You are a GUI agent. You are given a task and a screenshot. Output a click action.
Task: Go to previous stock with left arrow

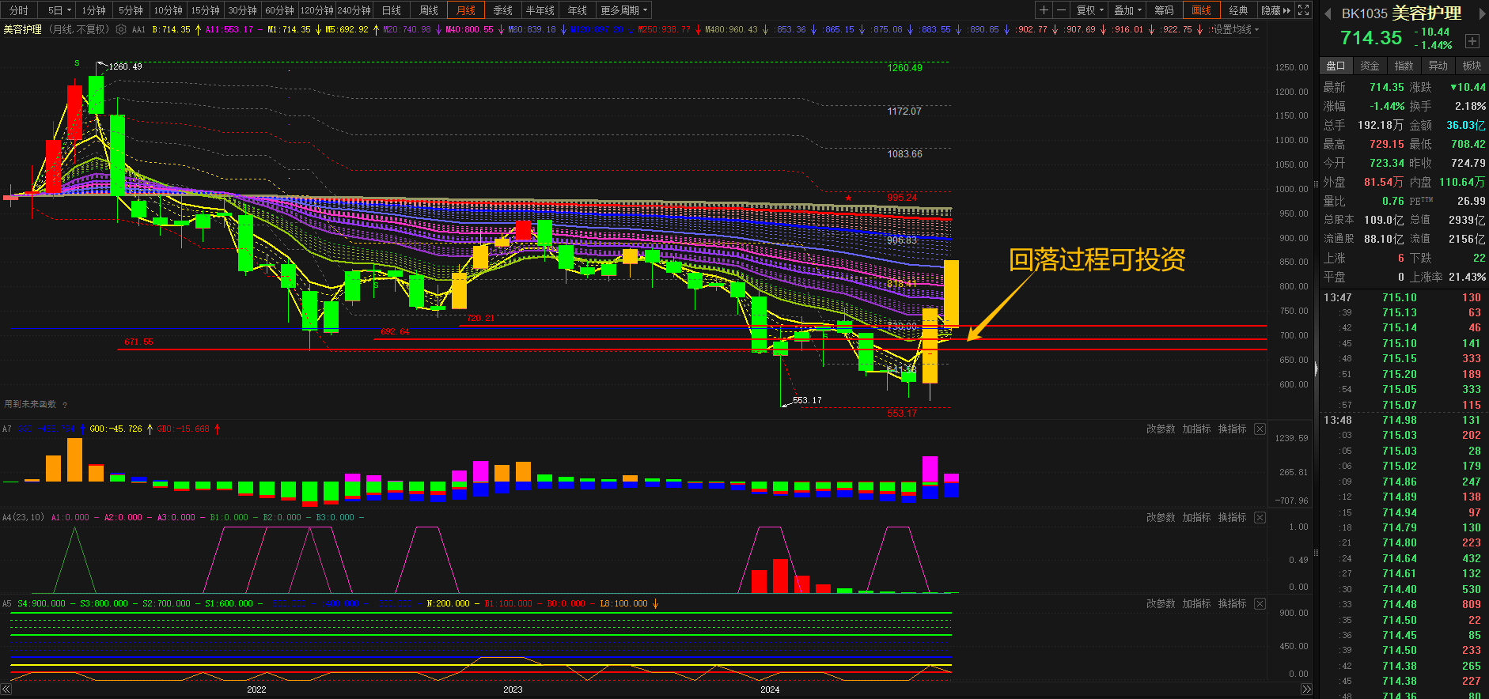[x=1328, y=13]
